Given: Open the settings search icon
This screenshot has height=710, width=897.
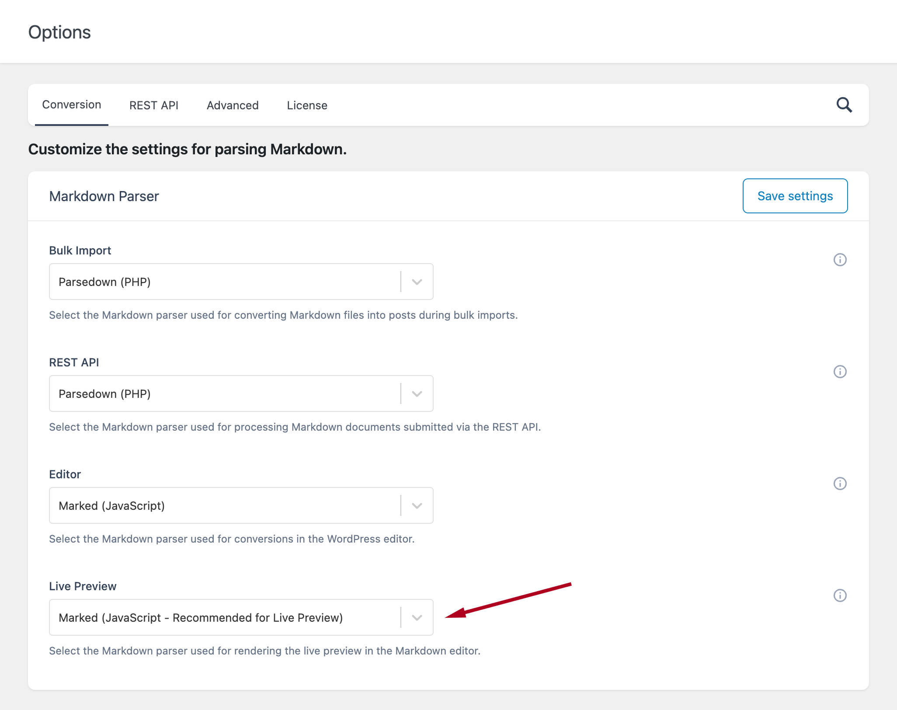Looking at the screenshot, I should click(x=844, y=105).
